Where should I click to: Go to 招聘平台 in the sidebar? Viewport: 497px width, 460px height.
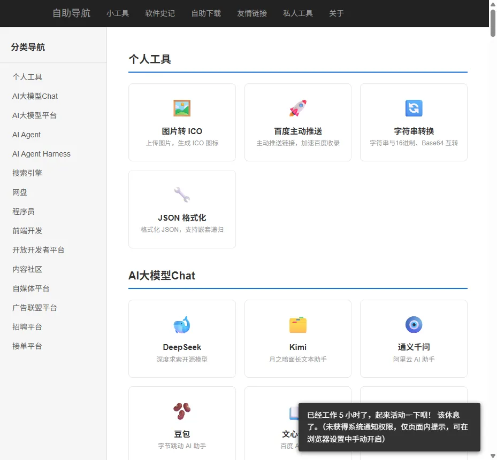[27, 327]
